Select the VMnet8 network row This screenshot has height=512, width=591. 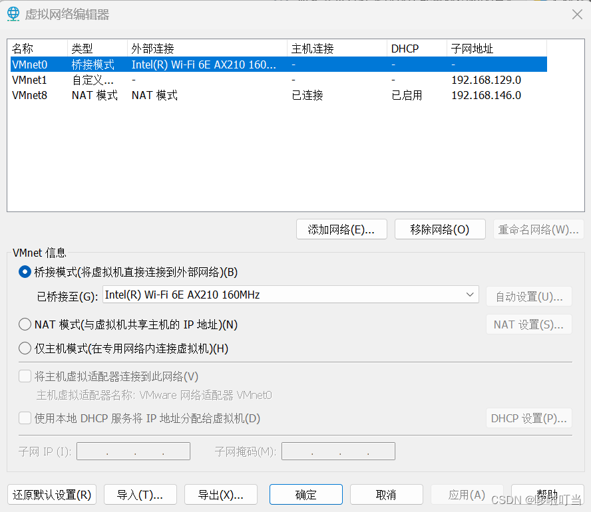(279, 95)
